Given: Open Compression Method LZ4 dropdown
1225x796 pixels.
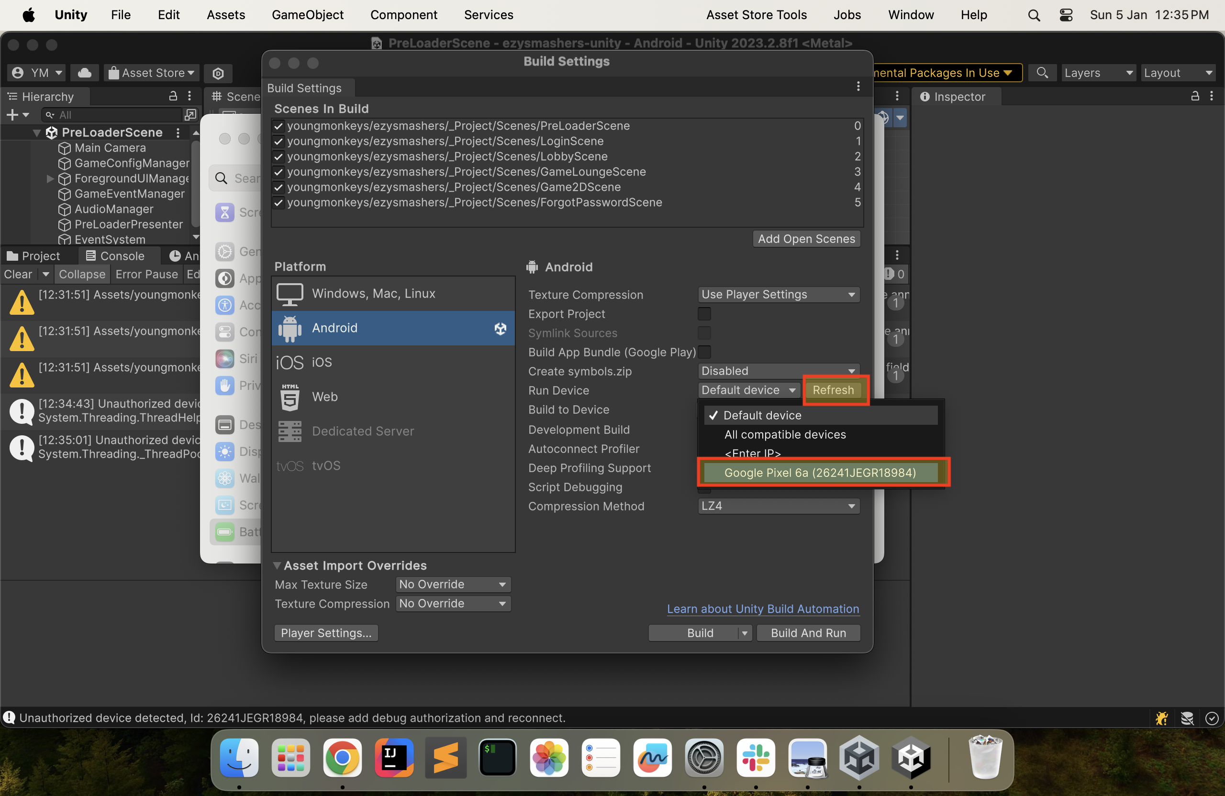Looking at the screenshot, I should 779,506.
